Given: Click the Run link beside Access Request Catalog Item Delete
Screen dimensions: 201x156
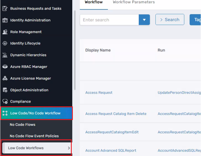Looking at the screenshot, I should [x=179, y=114].
